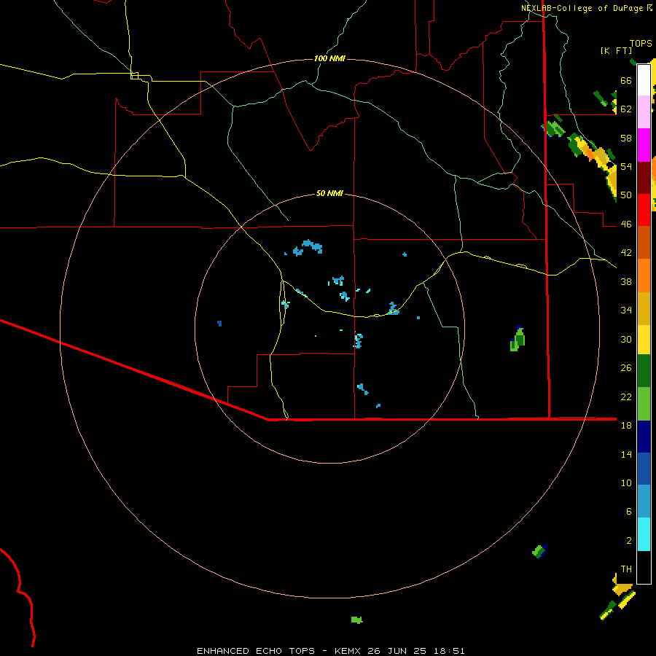Click the small green echo below the 100 NMI ring bottom
The width and height of the screenshot is (656, 656).
(357, 620)
